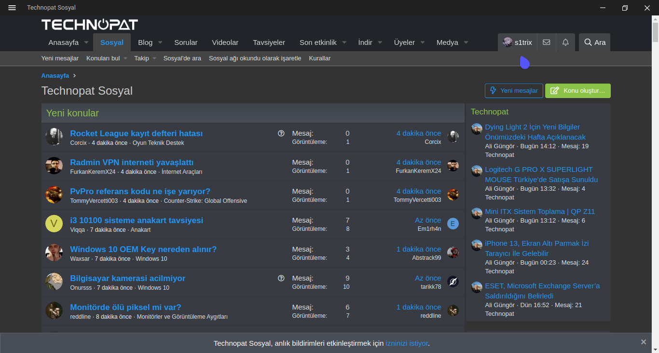The height and width of the screenshot is (353, 659).
Task: Open the Kurallar link
Action: 320,58
